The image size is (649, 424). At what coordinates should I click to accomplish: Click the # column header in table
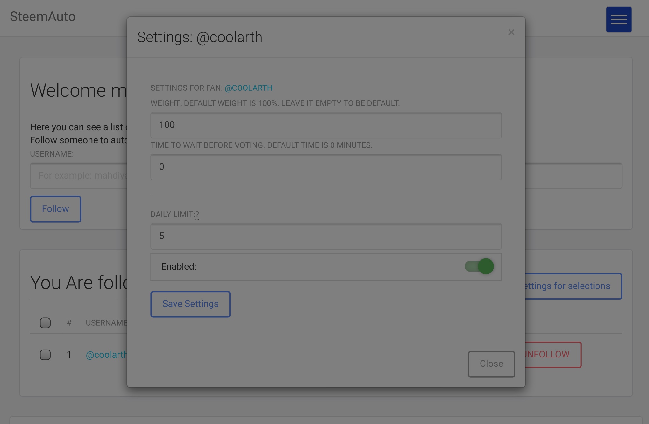pyautogui.click(x=69, y=323)
